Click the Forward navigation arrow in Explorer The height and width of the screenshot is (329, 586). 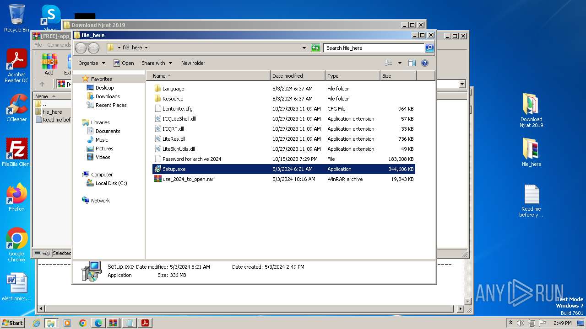pos(93,48)
